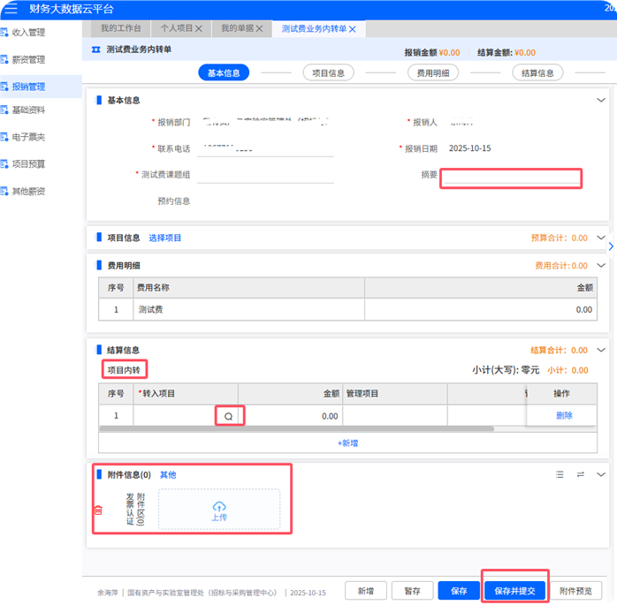Viewport: 617px width, 605px height.
Task: Click +新增 to add settlement row
Action: (x=348, y=443)
